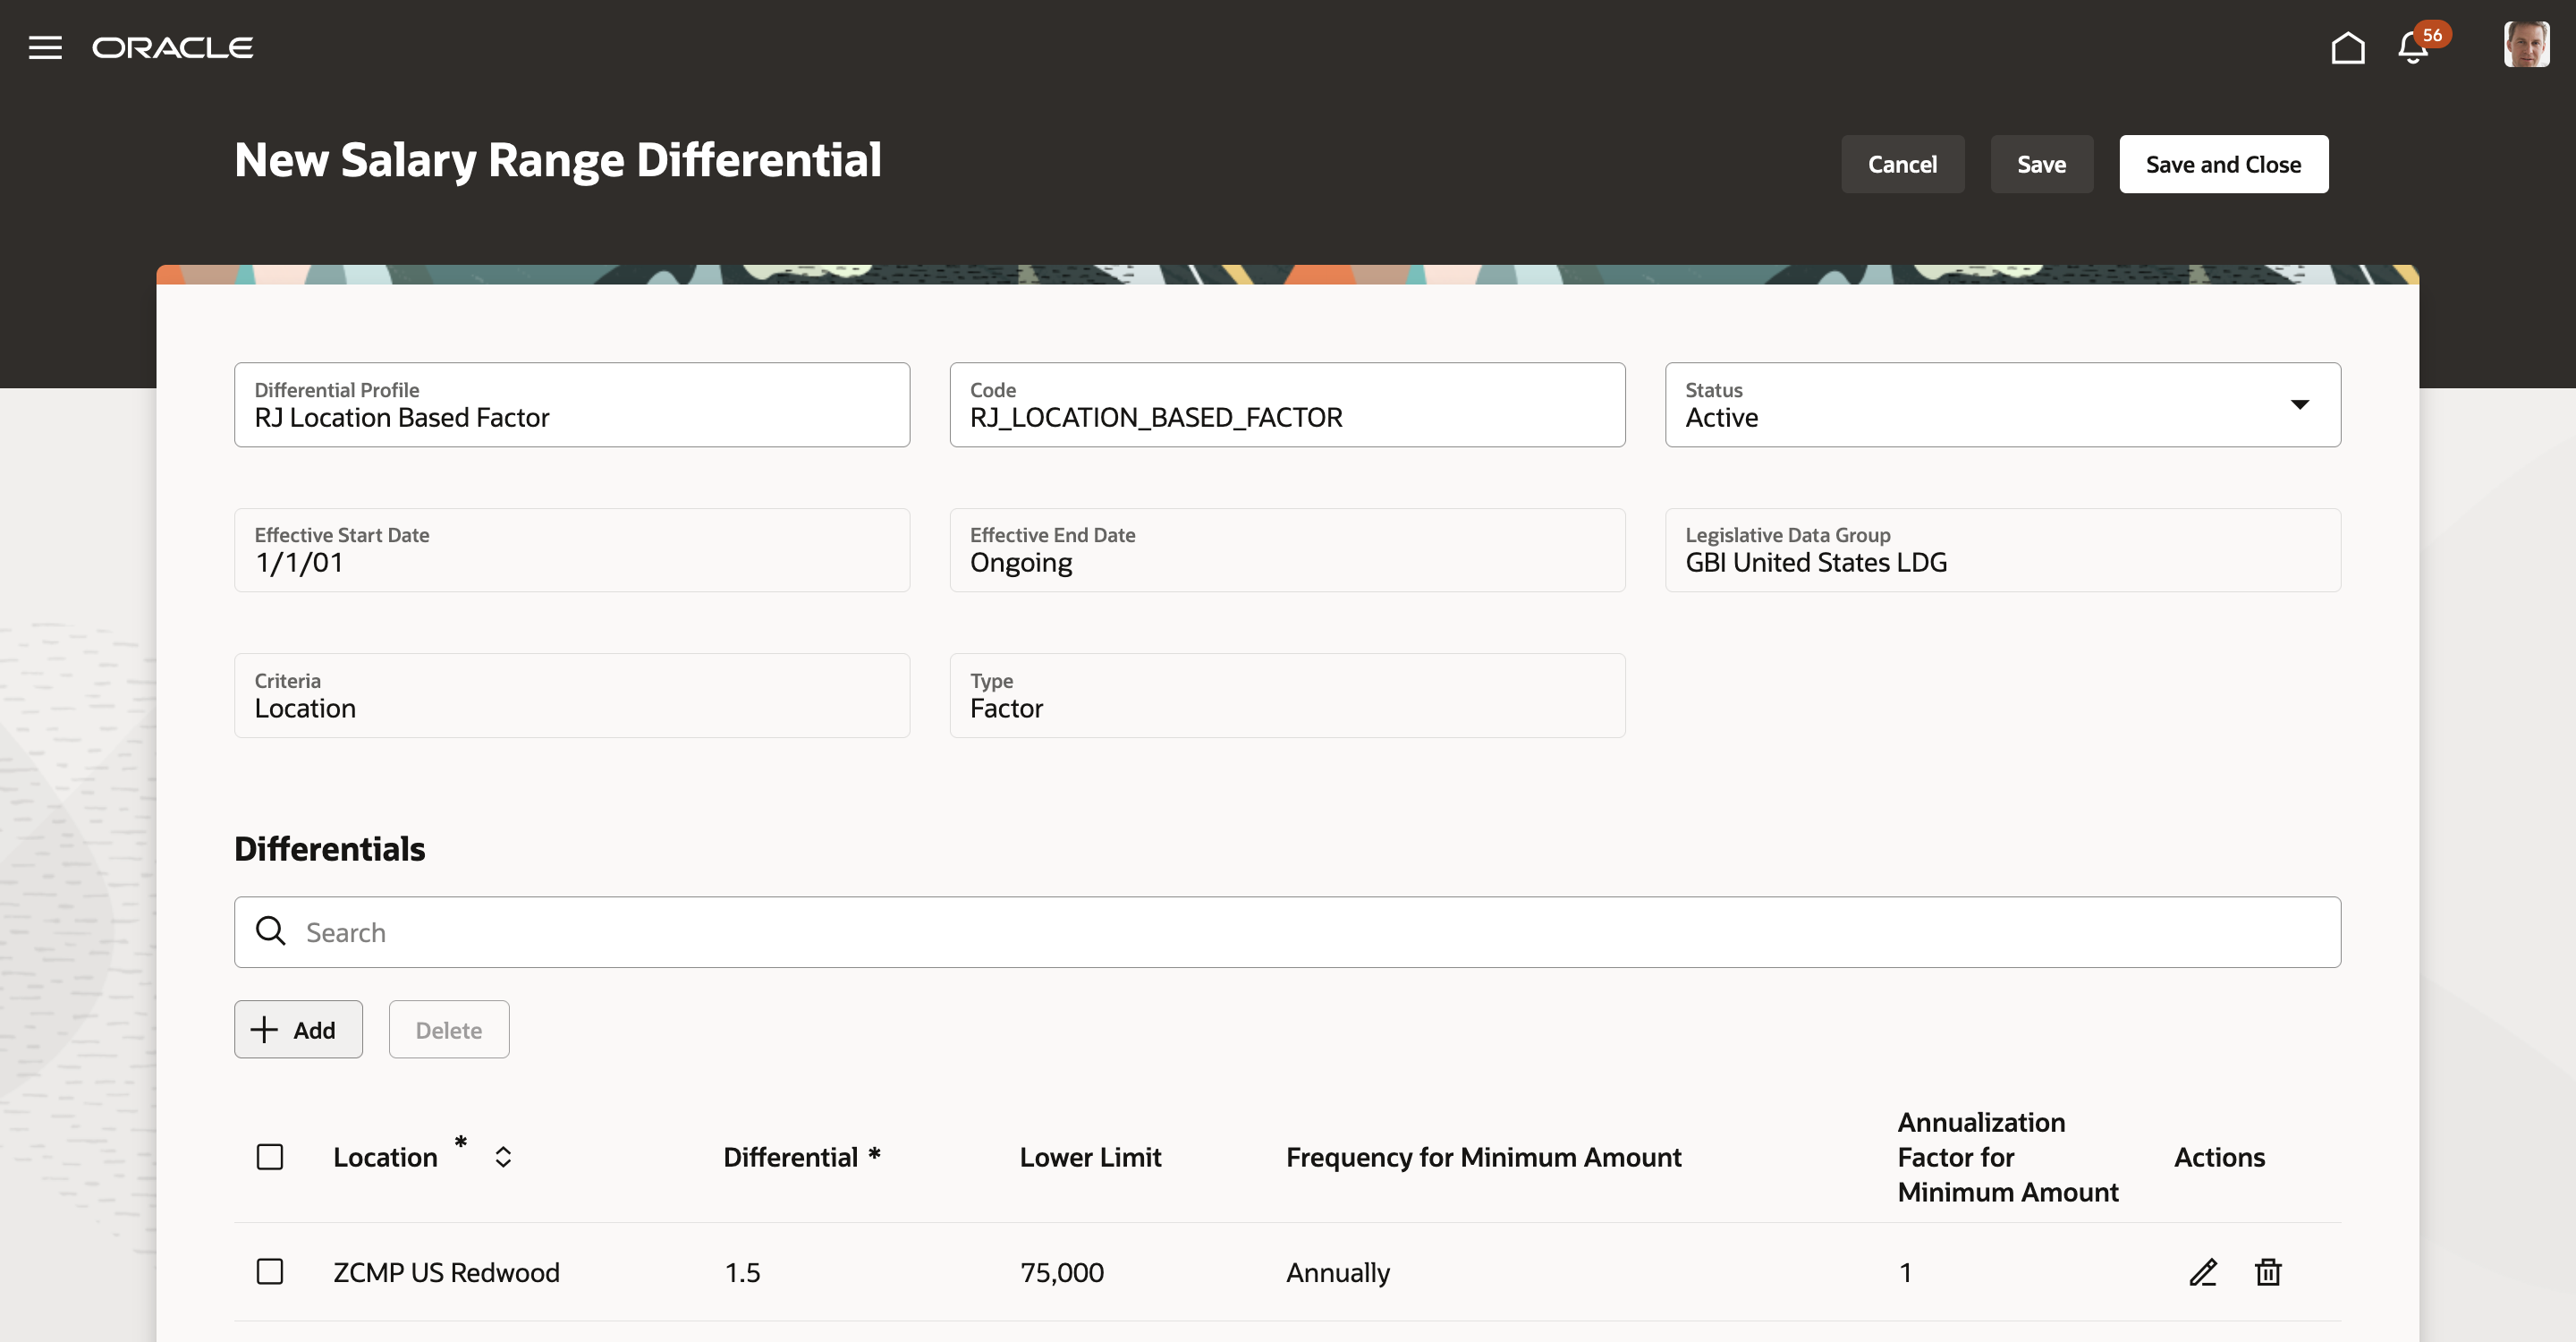Delete ZCMP US Redwood row with trash icon

pyautogui.click(x=2268, y=1272)
